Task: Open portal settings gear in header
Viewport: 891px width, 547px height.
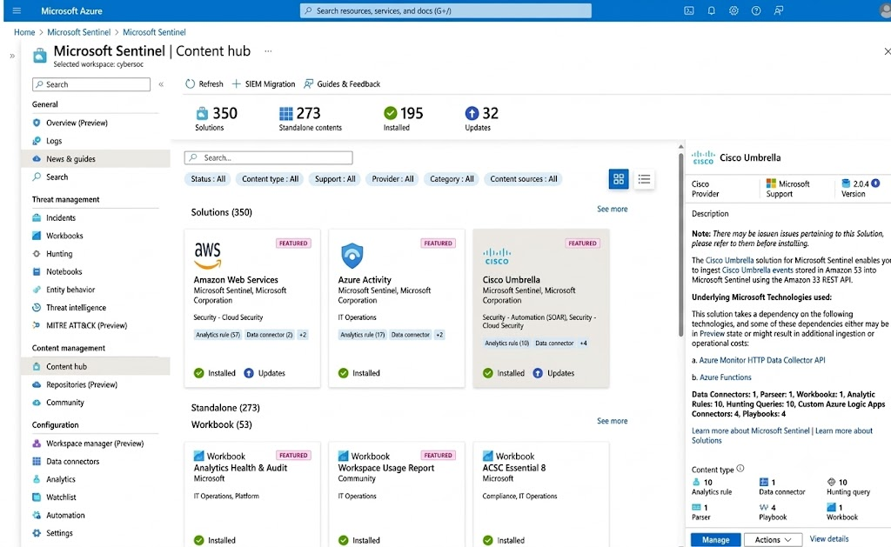Action: point(734,10)
